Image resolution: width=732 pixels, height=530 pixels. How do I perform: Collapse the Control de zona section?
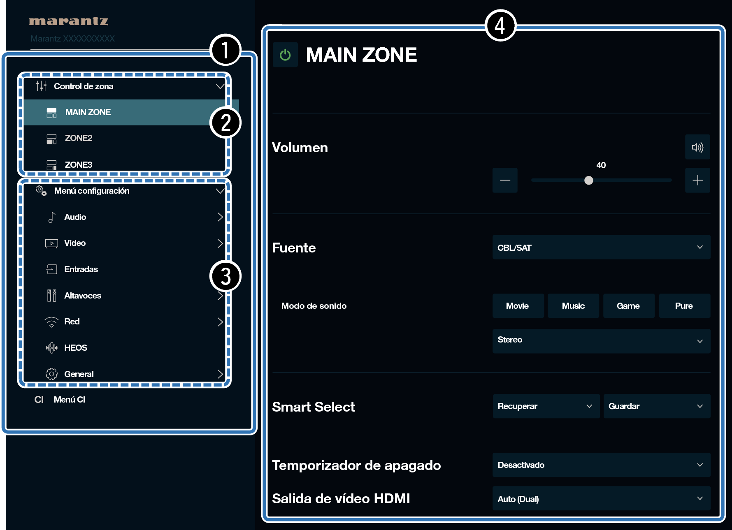(220, 86)
